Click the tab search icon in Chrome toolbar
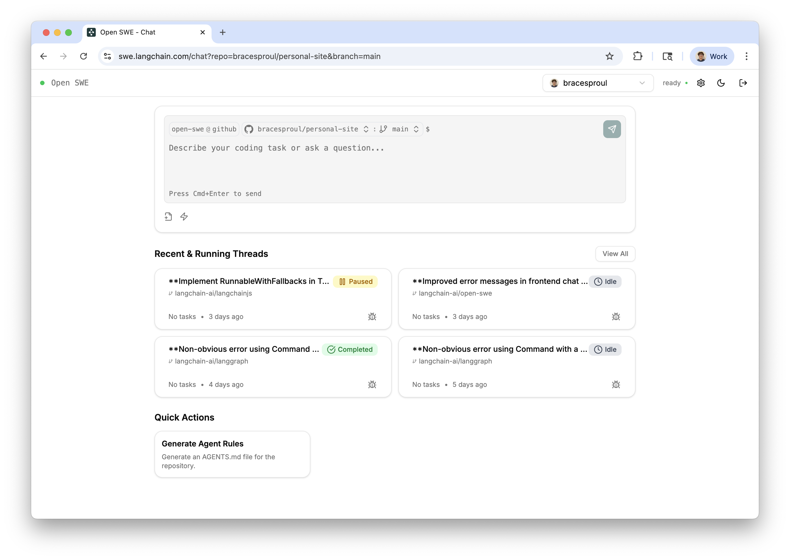The height and width of the screenshot is (560, 790). [668, 56]
